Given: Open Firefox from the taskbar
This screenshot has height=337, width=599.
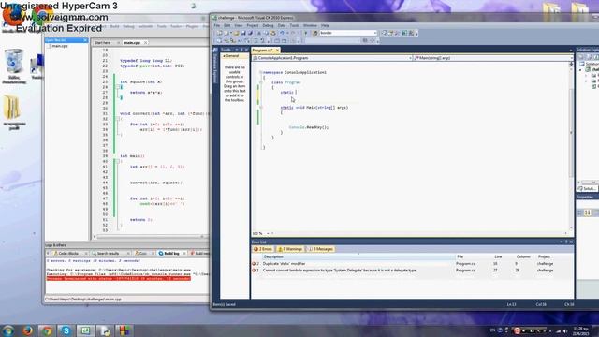Looking at the screenshot, I should click(27, 330).
